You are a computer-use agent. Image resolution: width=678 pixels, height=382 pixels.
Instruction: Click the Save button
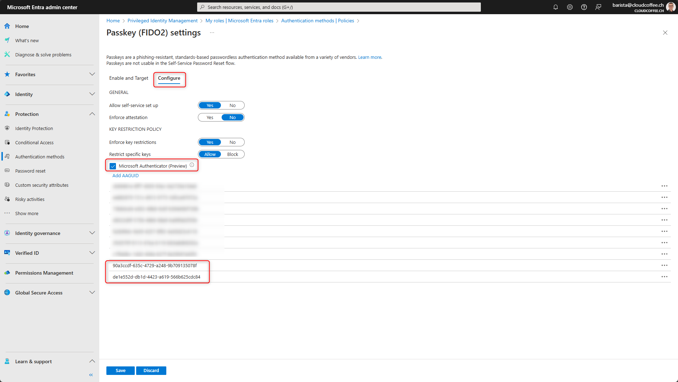pos(121,371)
